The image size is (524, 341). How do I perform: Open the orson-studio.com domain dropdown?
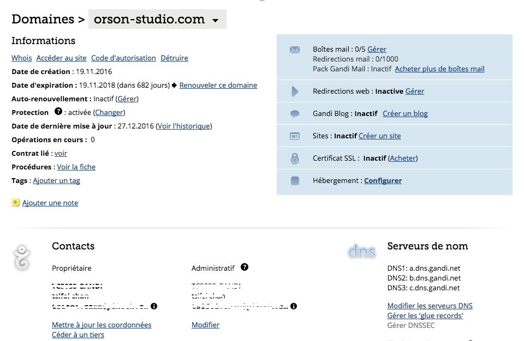click(157, 20)
